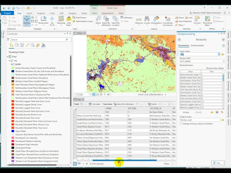The image size is (231, 173).
Task: Click Developed-Roads black symbol swatch
Action: (x=13, y=148)
